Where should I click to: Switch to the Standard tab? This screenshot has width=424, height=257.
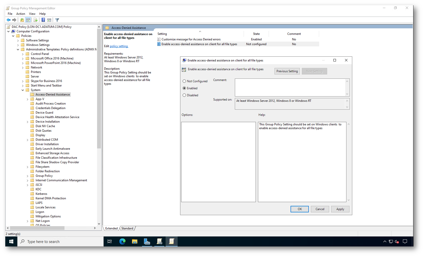click(x=127, y=228)
